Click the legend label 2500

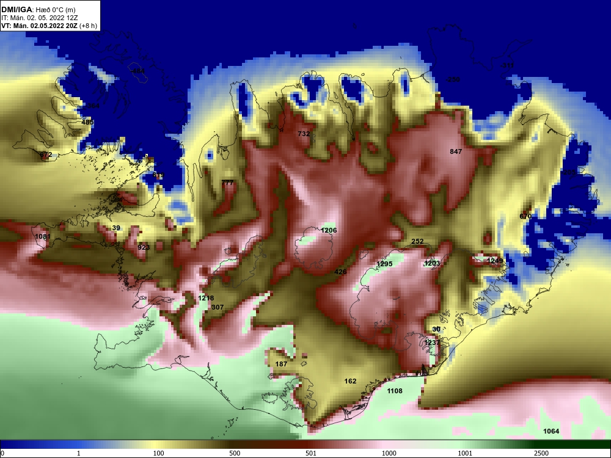click(541, 453)
